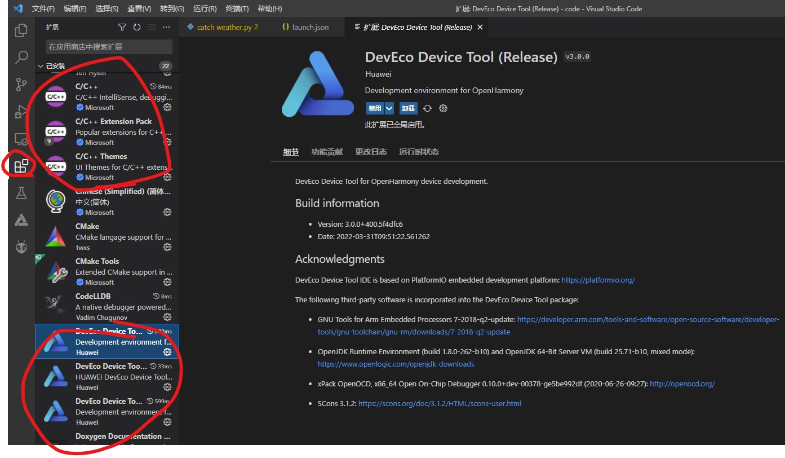Click the 卸载 (uninstall) button
The width and height of the screenshot is (785, 458).
tap(408, 108)
